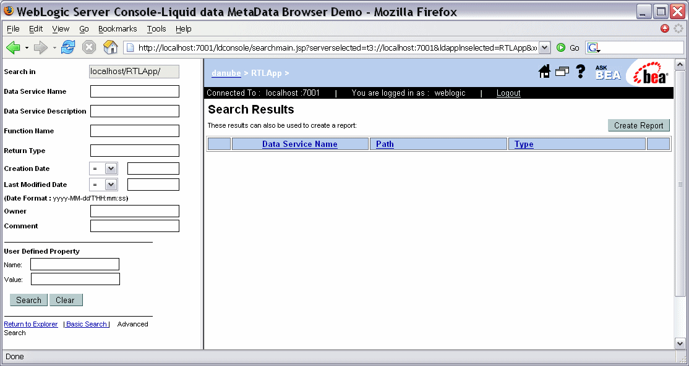Viewport: 689px width, 366px height.
Task: Click the scrollbar up arrow in results pane
Action: (x=680, y=65)
